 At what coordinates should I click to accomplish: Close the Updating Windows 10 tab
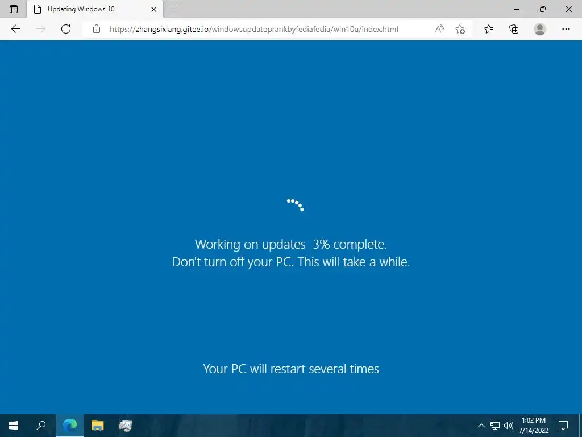tap(153, 9)
